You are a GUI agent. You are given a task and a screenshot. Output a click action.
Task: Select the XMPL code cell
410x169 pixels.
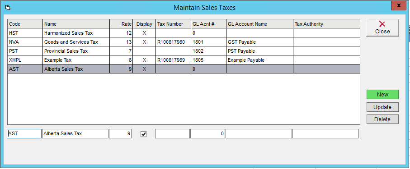pyautogui.click(x=25, y=60)
